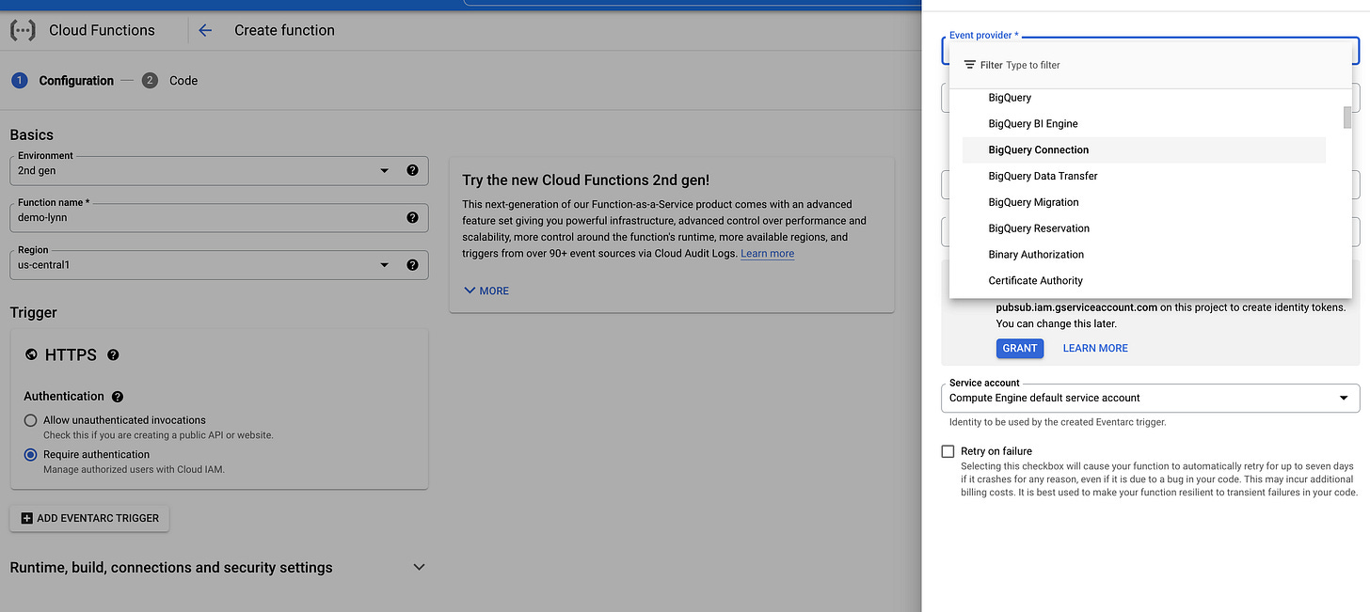Viewport: 1370px width, 612px height.
Task: Go back using the left arrow icon
Action: tap(205, 30)
